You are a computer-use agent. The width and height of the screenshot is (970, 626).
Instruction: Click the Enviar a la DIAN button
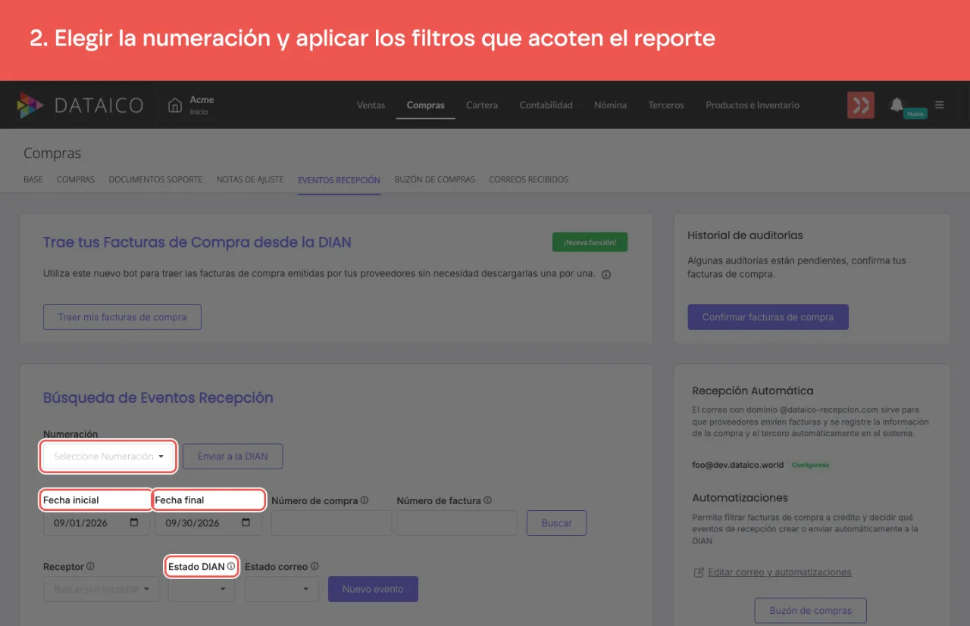[x=233, y=456]
